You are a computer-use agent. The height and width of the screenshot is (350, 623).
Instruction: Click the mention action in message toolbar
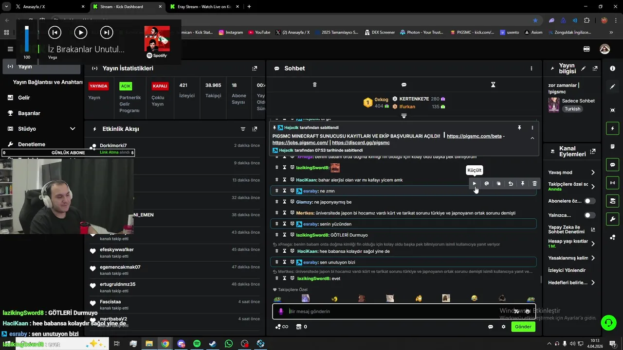487,184
